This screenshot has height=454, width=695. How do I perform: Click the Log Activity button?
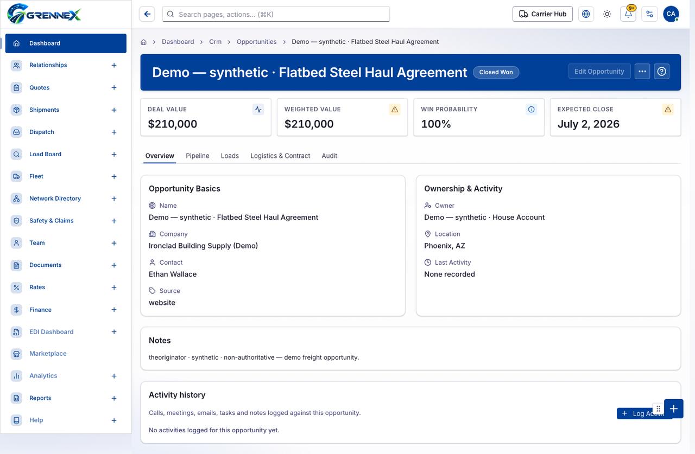pyautogui.click(x=644, y=413)
